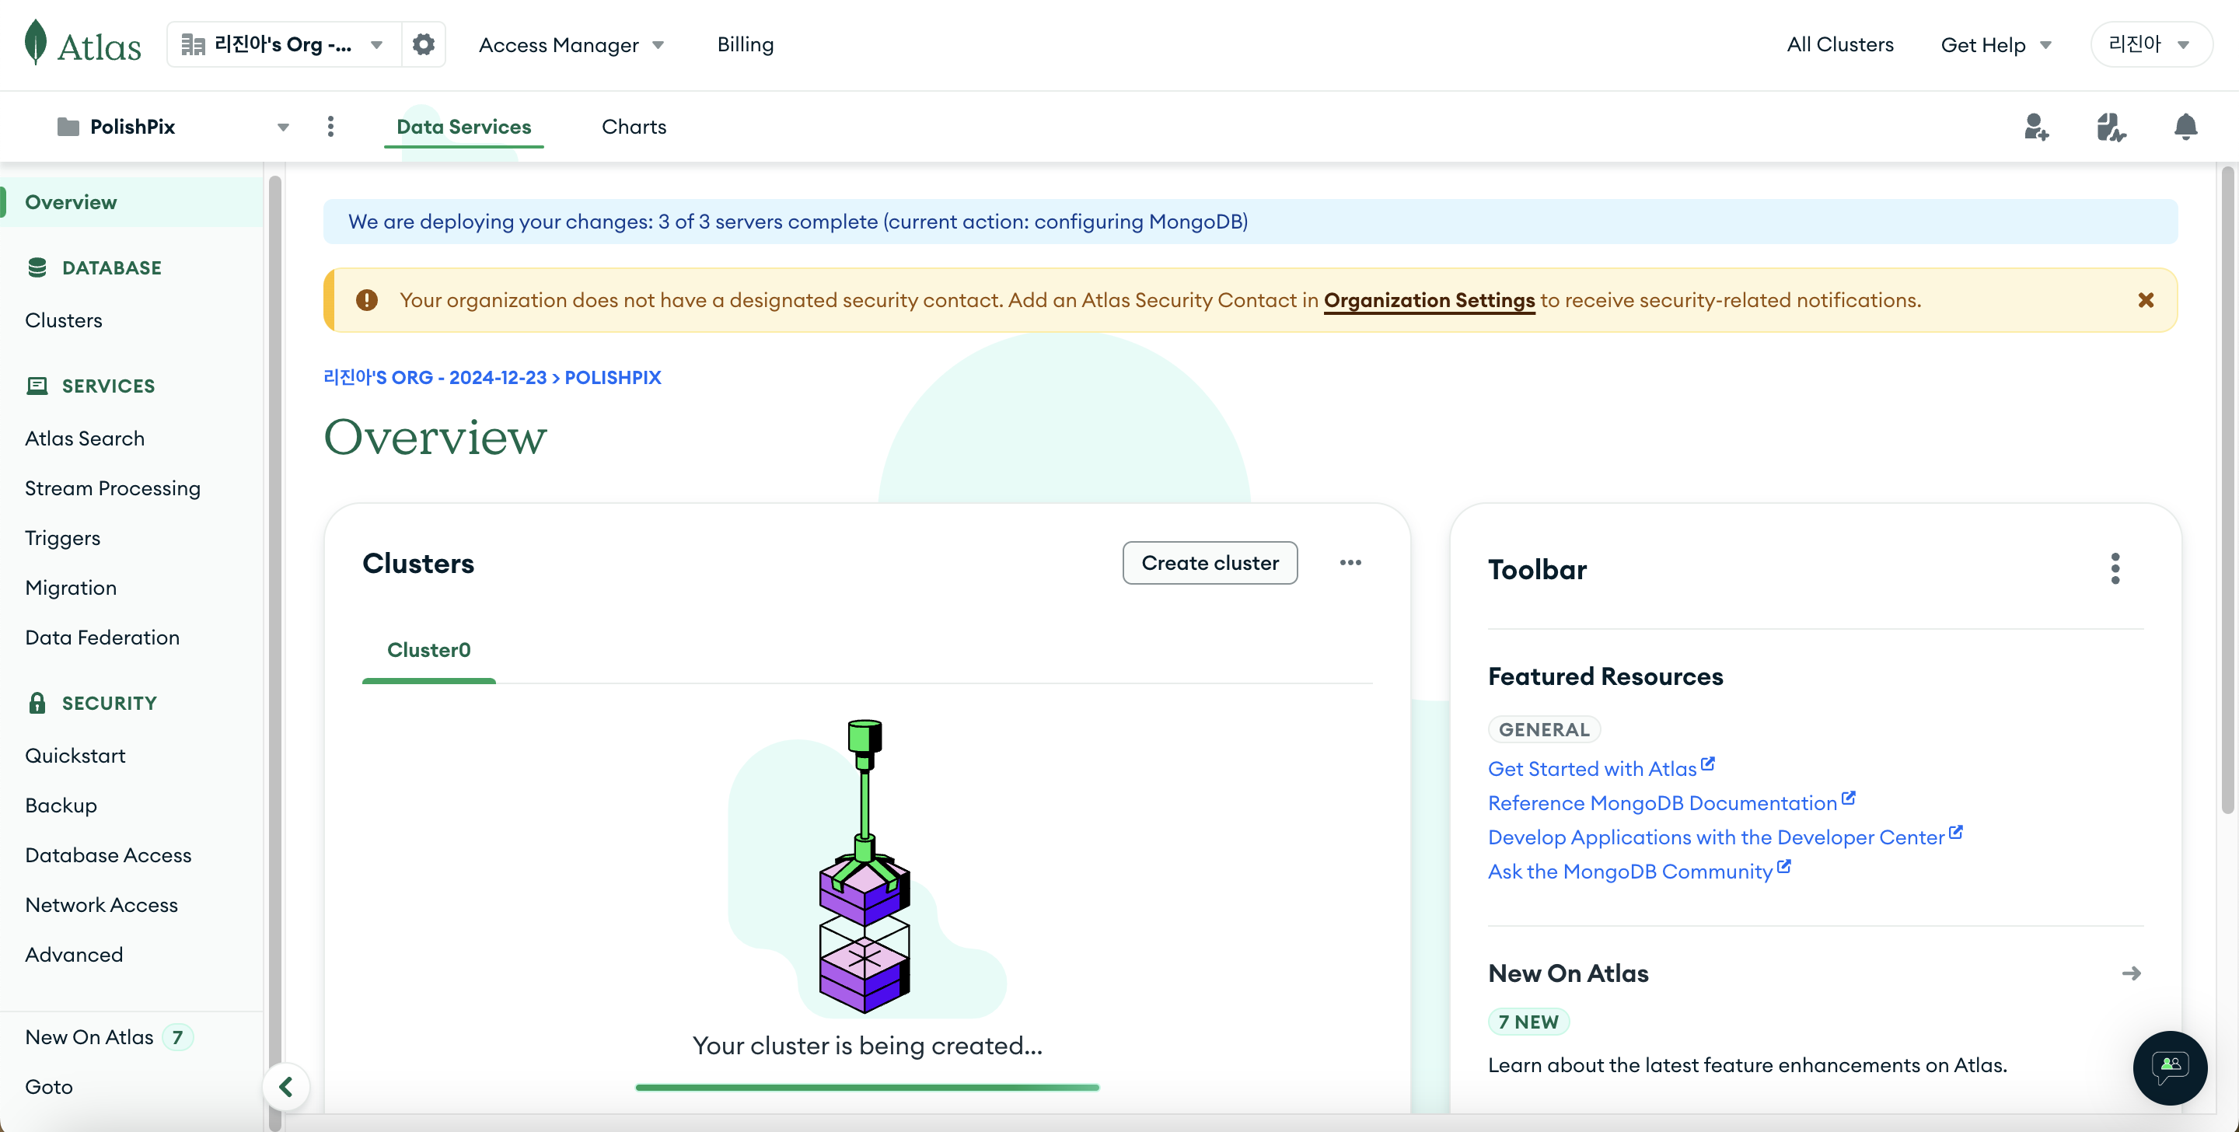
Task: Open Stream Processing in the sidebar
Action: (112, 487)
